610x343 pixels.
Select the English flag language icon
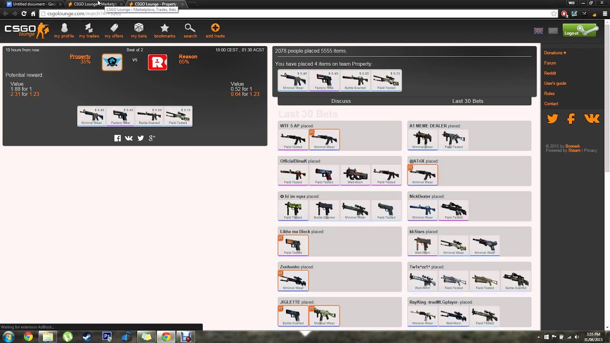pos(539,31)
